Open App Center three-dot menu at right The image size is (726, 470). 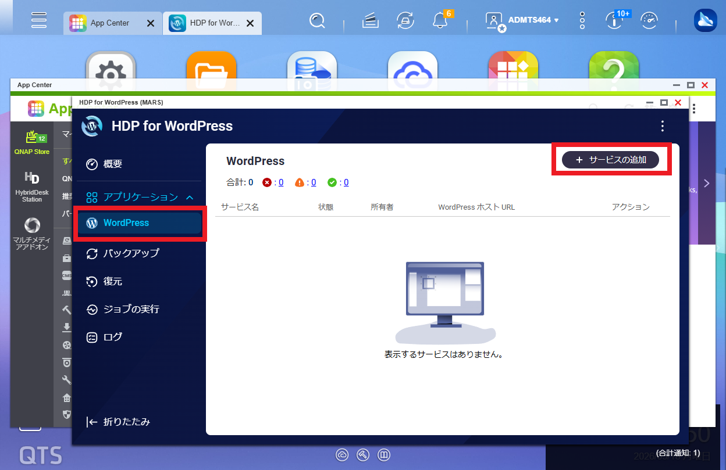(693, 109)
